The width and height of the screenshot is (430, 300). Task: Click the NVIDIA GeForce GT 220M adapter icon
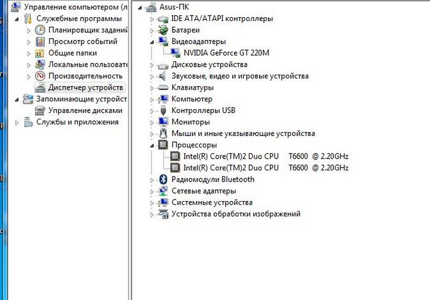tap(175, 53)
